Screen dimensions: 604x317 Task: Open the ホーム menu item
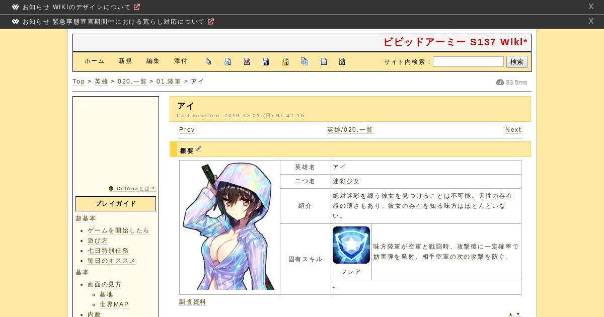click(x=95, y=61)
